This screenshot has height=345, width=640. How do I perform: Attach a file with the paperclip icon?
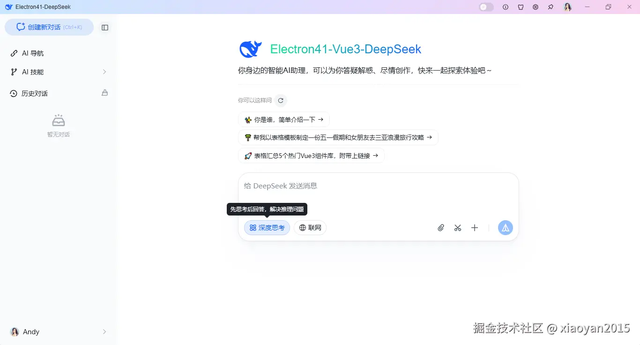(x=440, y=228)
